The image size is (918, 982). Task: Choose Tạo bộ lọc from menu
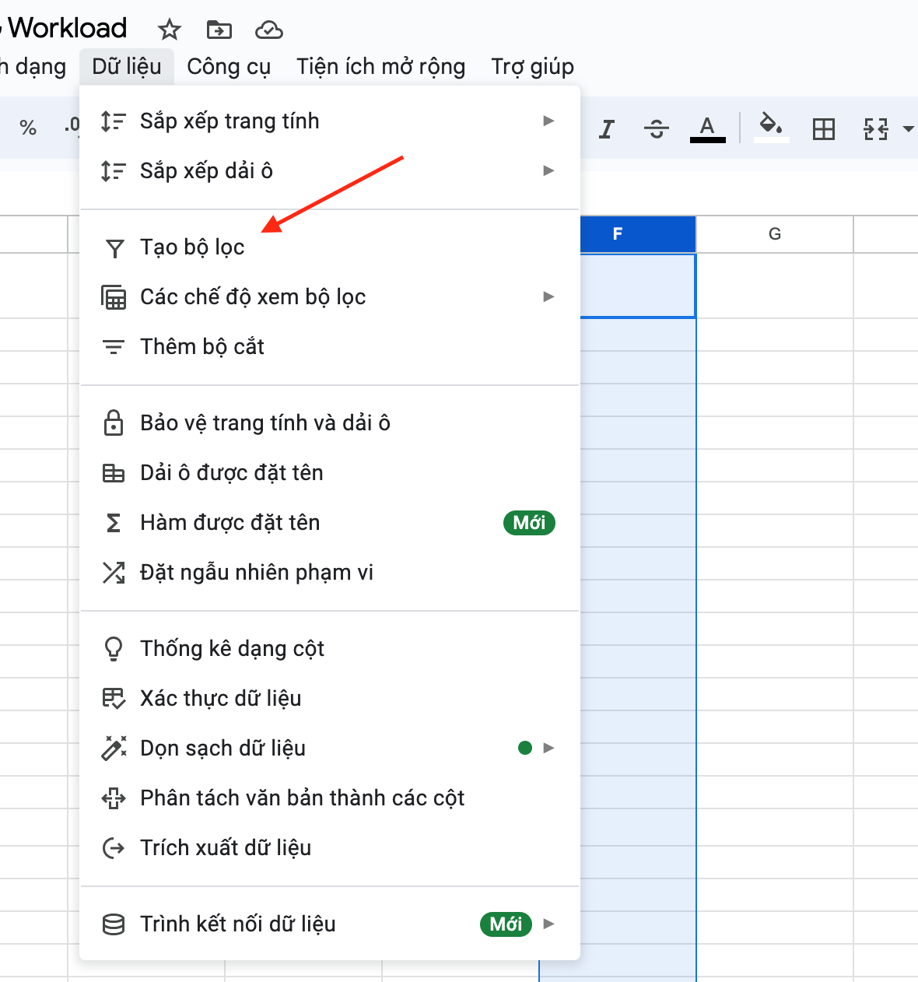click(x=192, y=247)
